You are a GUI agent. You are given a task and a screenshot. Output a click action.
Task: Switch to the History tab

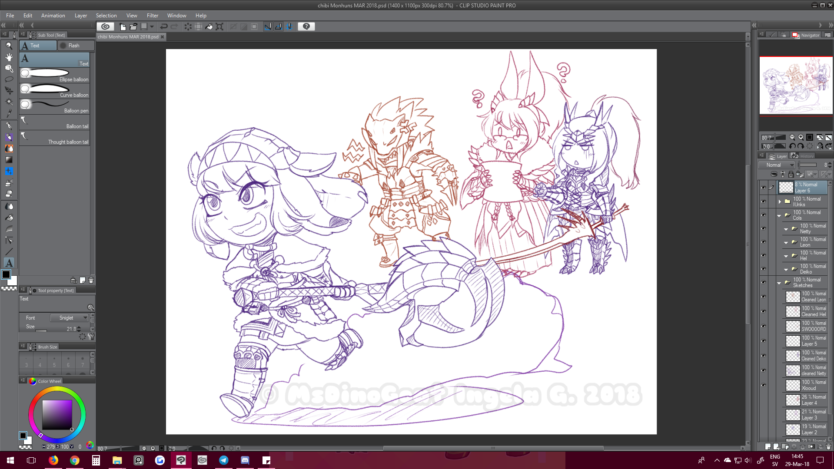[x=803, y=156]
